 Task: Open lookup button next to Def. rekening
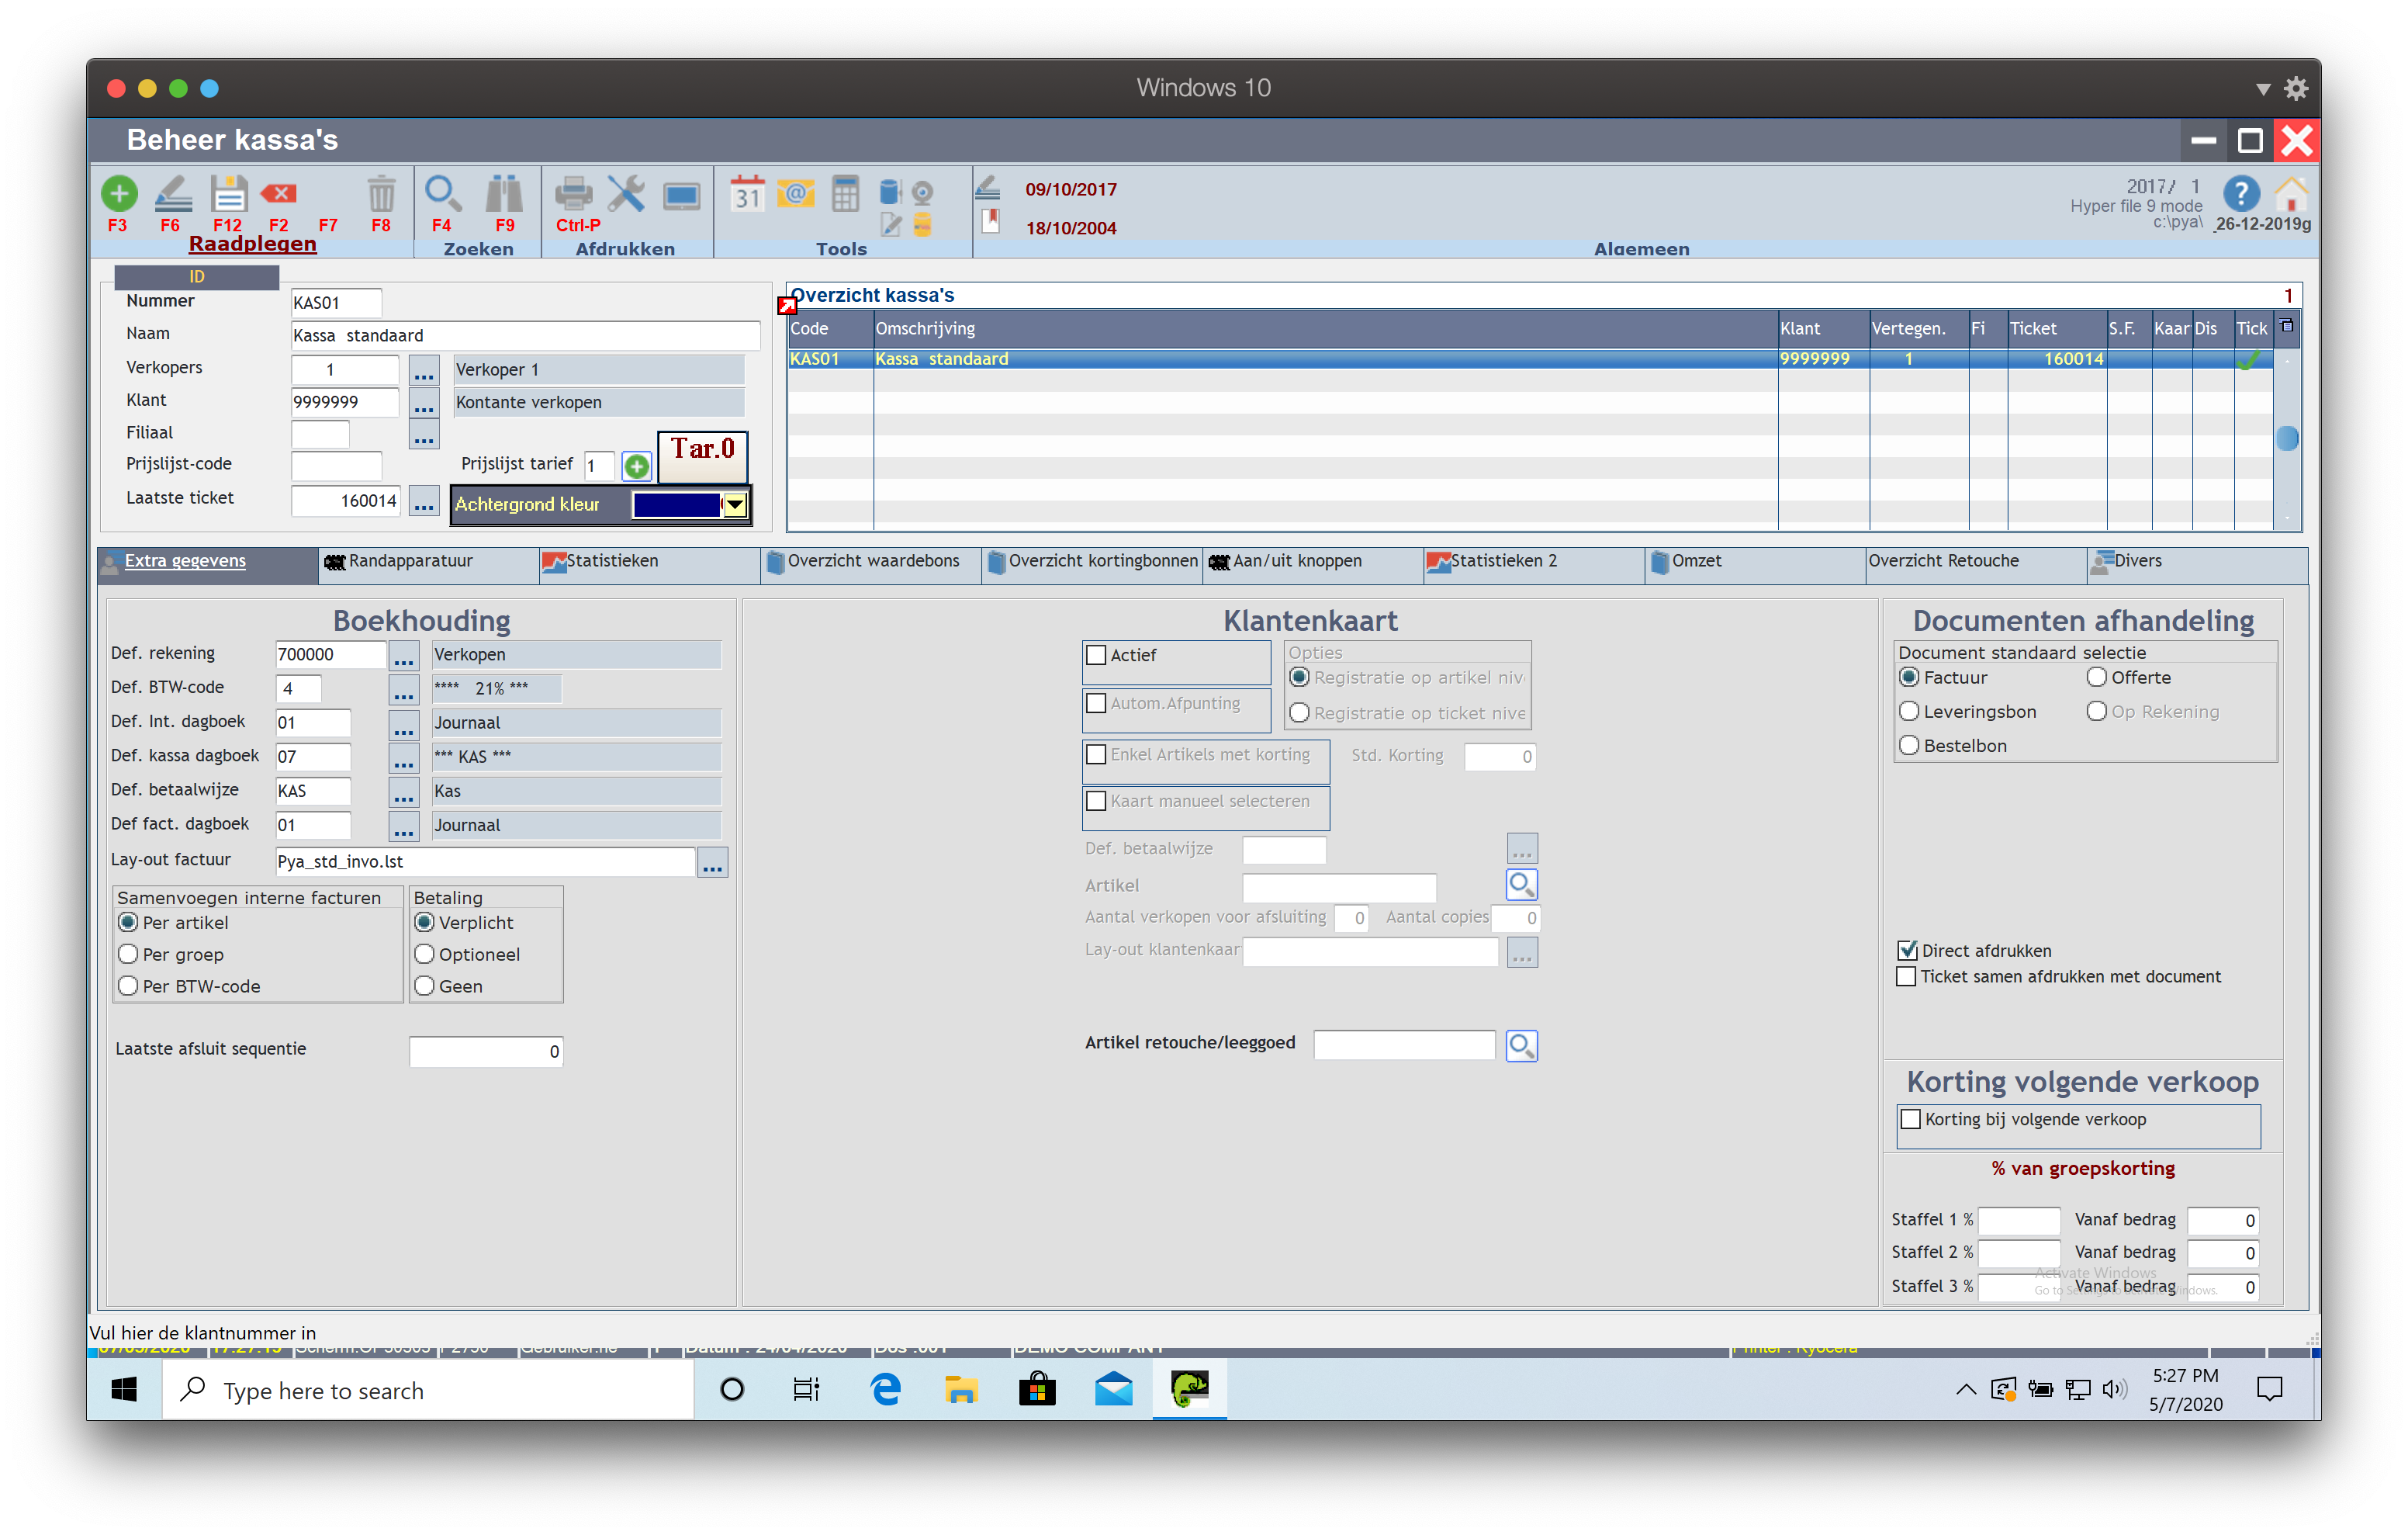404,656
